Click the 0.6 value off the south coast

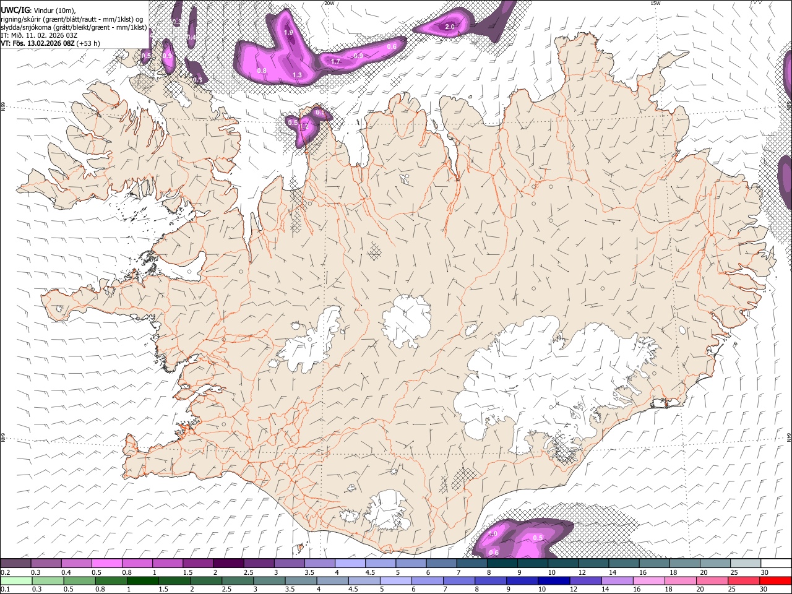point(494,553)
